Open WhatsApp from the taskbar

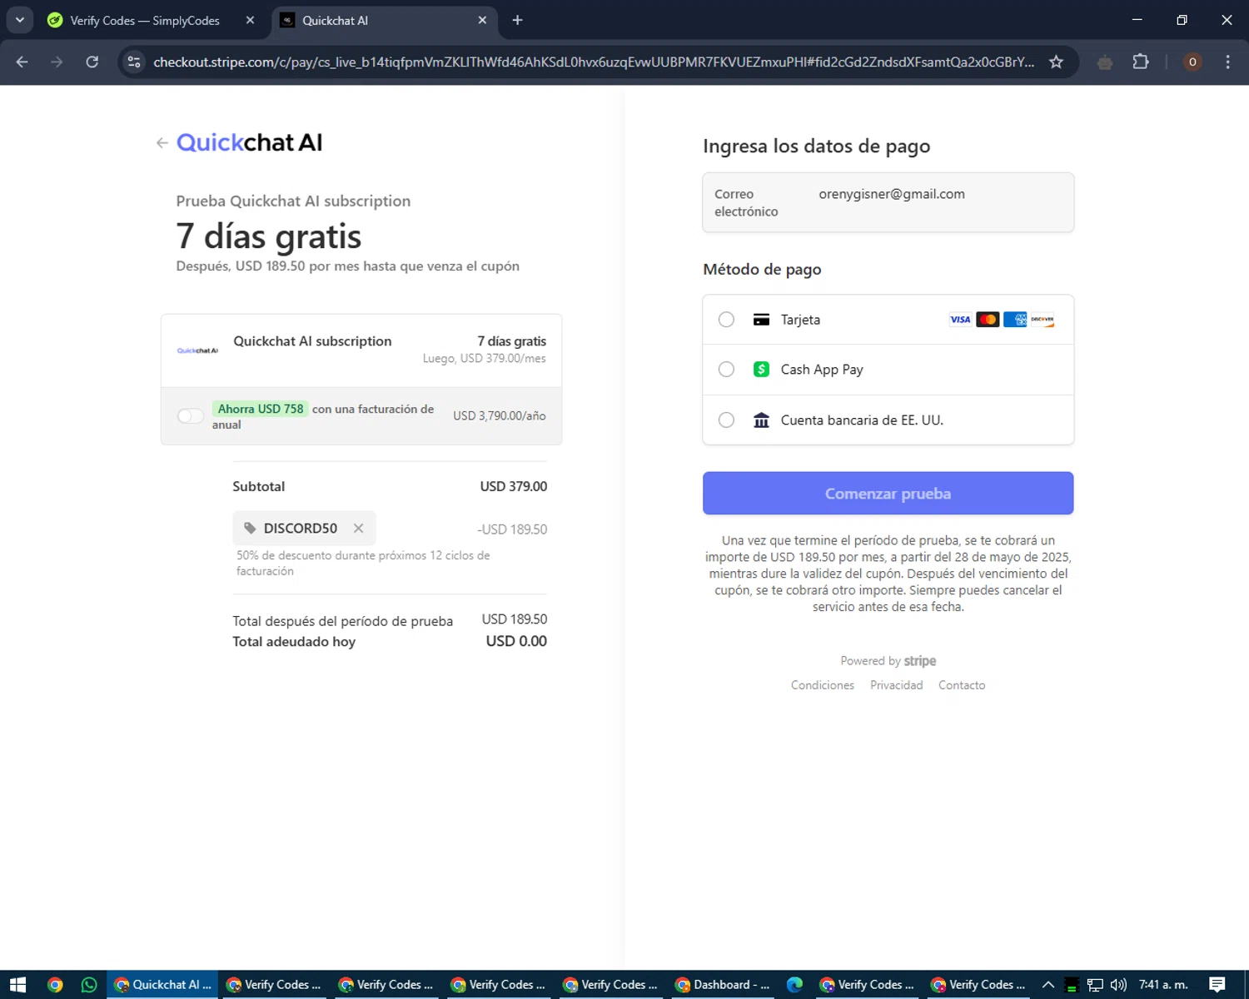tap(89, 985)
